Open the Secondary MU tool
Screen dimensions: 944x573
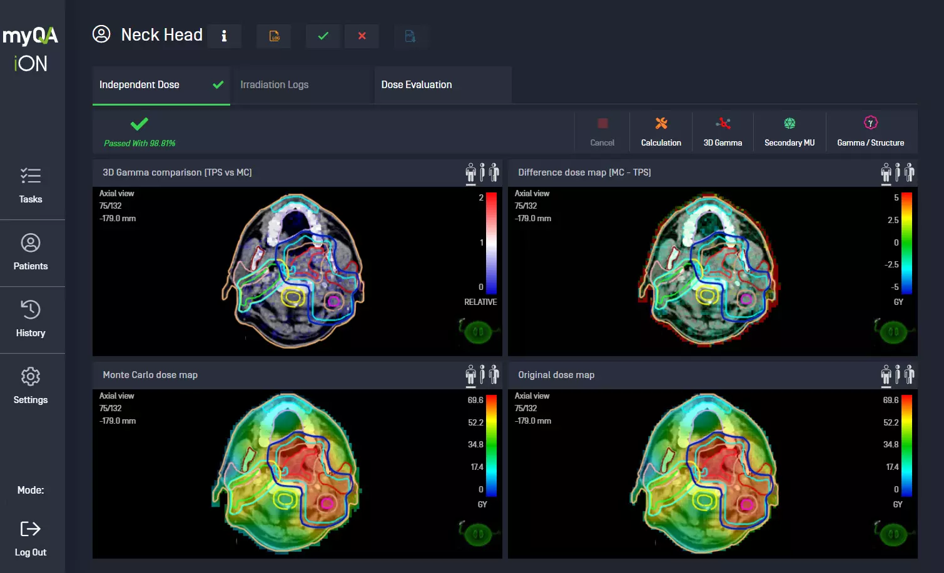point(789,131)
